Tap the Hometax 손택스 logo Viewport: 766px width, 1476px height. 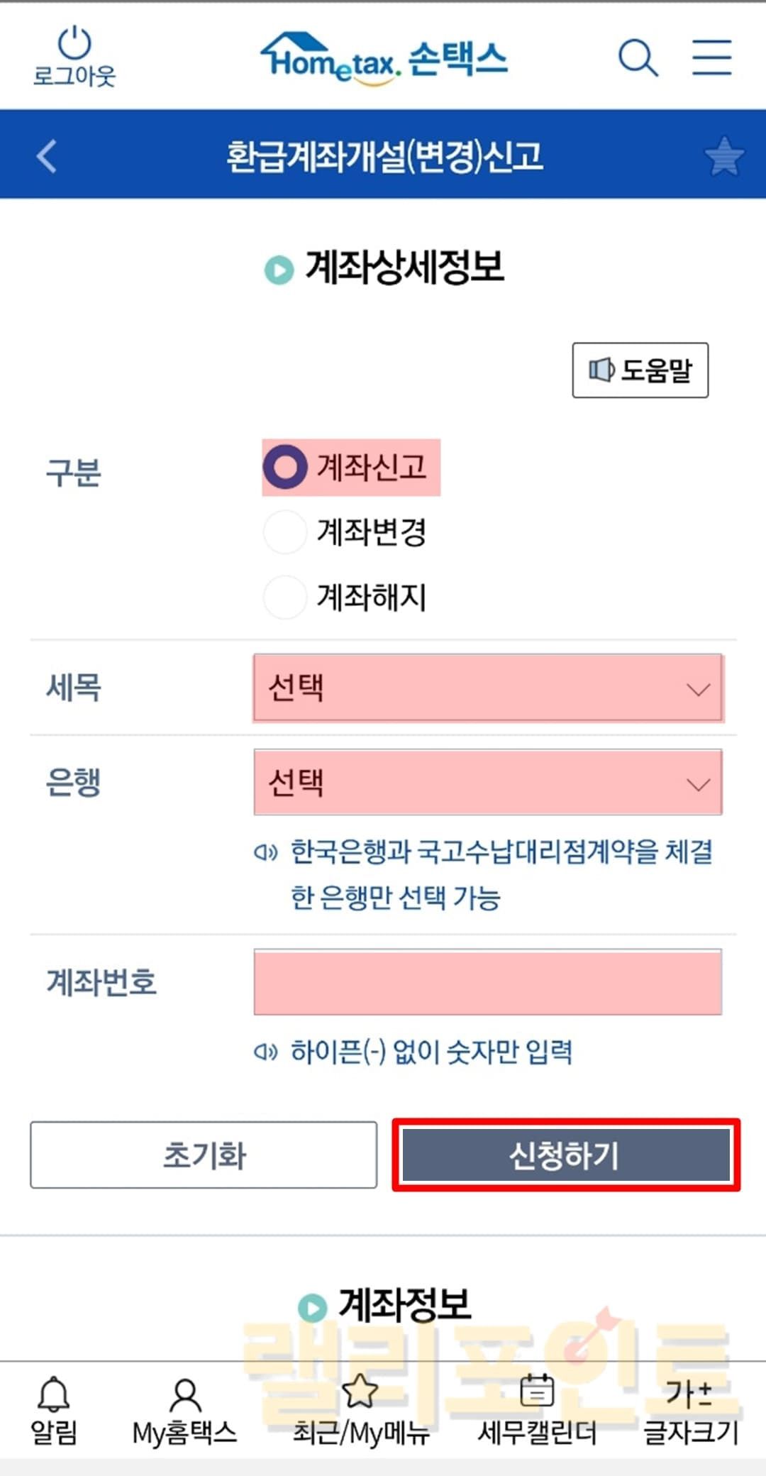tap(384, 58)
